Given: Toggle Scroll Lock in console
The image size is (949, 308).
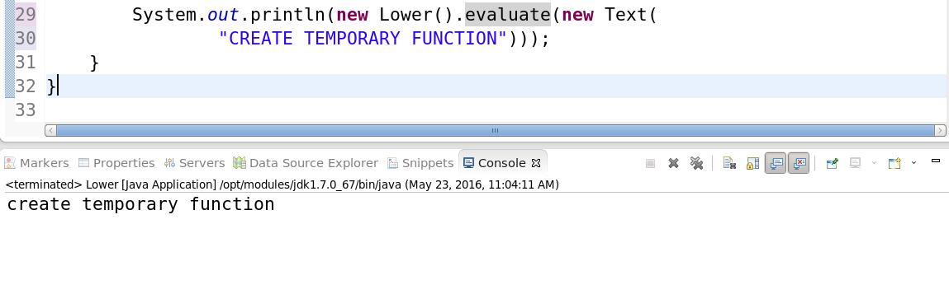Looking at the screenshot, I should tap(752, 163).
